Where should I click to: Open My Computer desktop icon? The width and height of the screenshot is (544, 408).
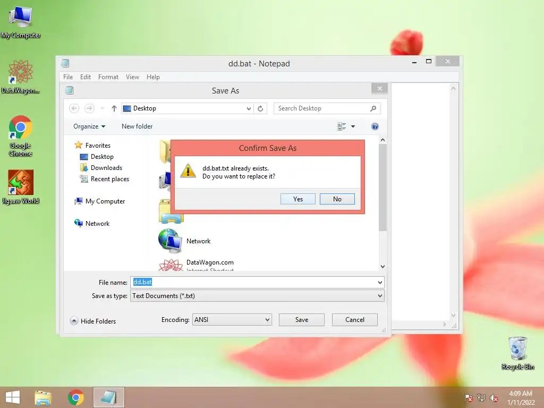[x=21, y=21]
